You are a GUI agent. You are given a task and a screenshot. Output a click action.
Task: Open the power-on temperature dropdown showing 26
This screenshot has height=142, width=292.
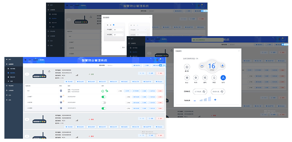[118, 30]
